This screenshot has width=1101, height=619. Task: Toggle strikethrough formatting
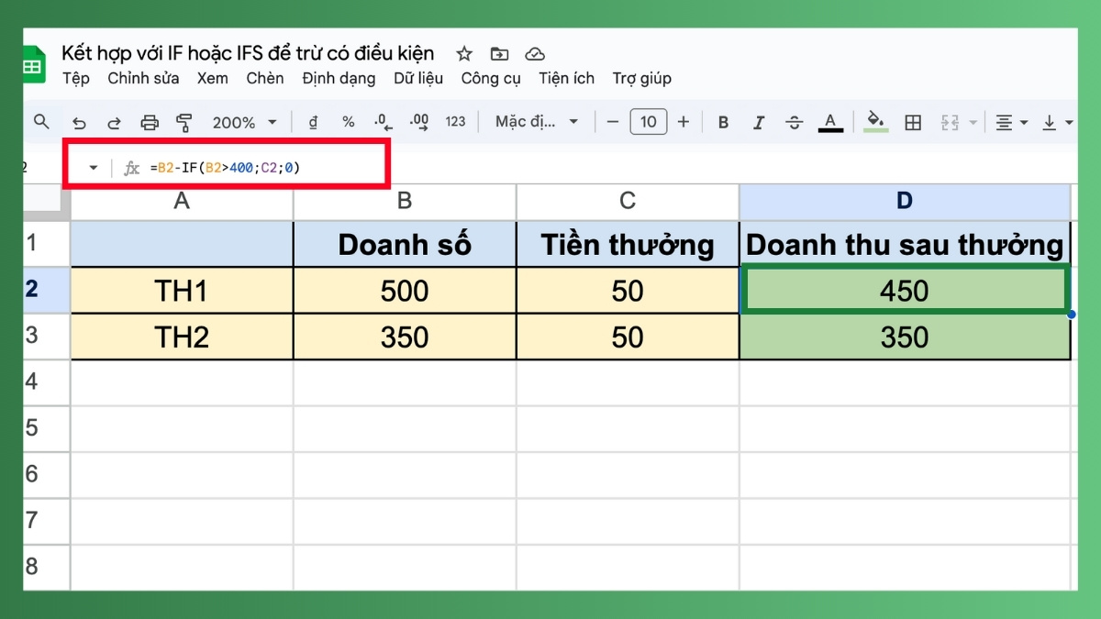coord(794,121)
